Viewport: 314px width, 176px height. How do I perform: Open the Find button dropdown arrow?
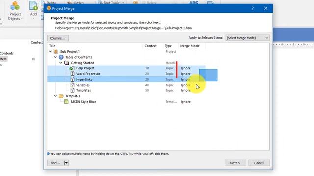pos(66,163)
